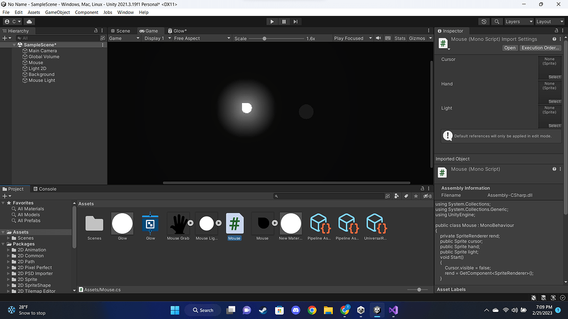The width and height of the screenshot is (568, 319).
Task: Select the Mouse C# script asset
Action: (x=235, y=224)
